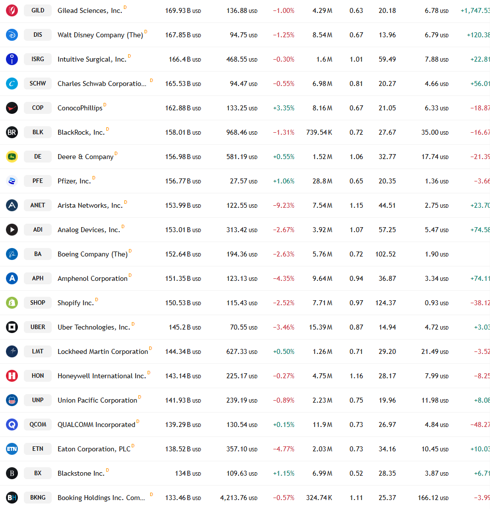The height and width of the screenshot is (509, 490).
Task: Open the GILD ticker badge
Action: click(38, 10)
